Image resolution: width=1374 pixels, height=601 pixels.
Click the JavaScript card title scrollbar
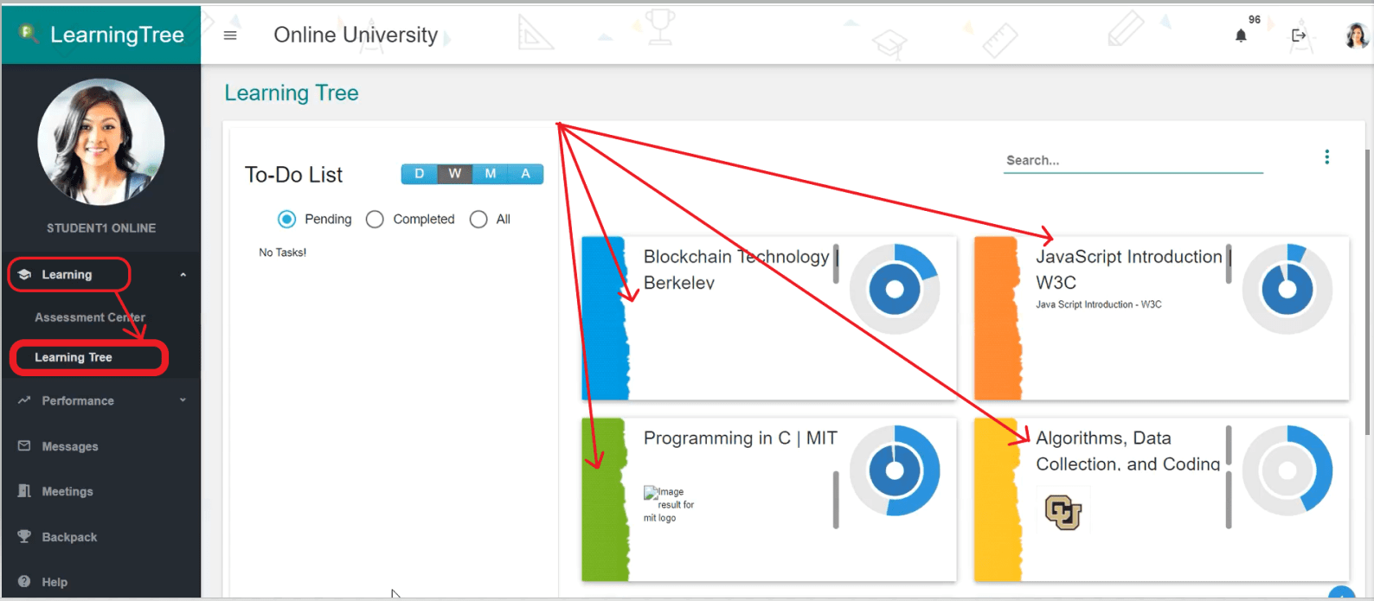pos(1229,264)
